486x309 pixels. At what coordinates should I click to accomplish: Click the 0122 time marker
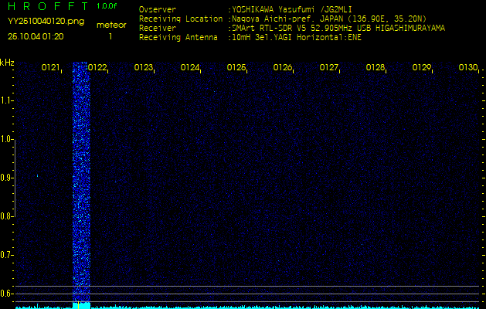tap(97, 67)
